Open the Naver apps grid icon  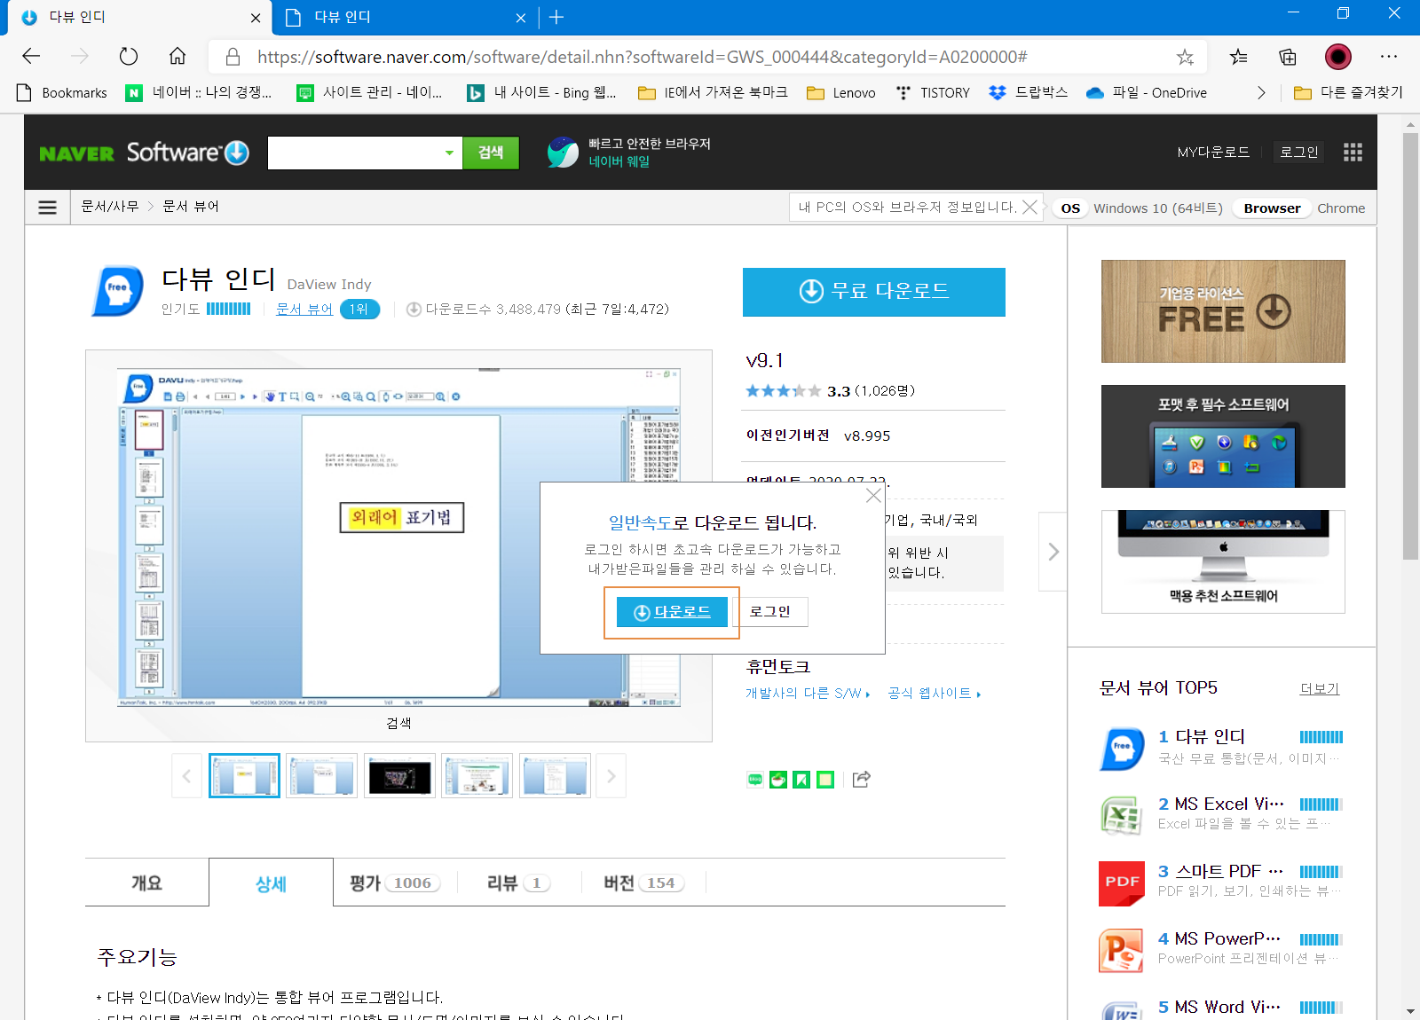pyautogui.click(x=1353, y=153)
